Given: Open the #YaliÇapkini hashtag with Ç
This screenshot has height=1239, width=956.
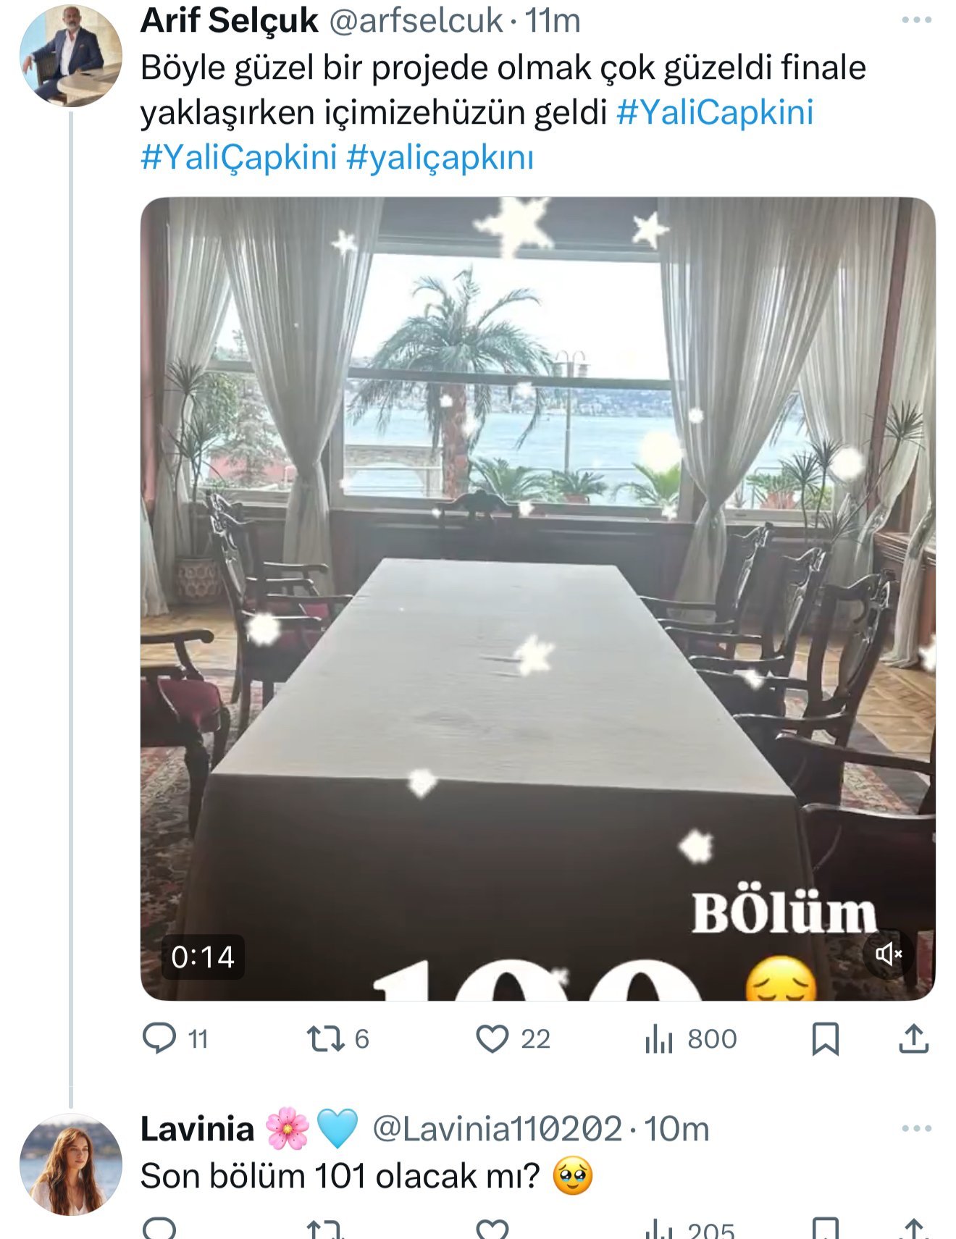Looking at the screenshot, I should pos(238,157).
